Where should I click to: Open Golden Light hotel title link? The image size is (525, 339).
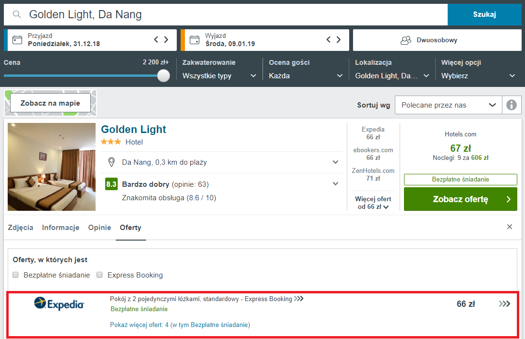tap(133, 129)
